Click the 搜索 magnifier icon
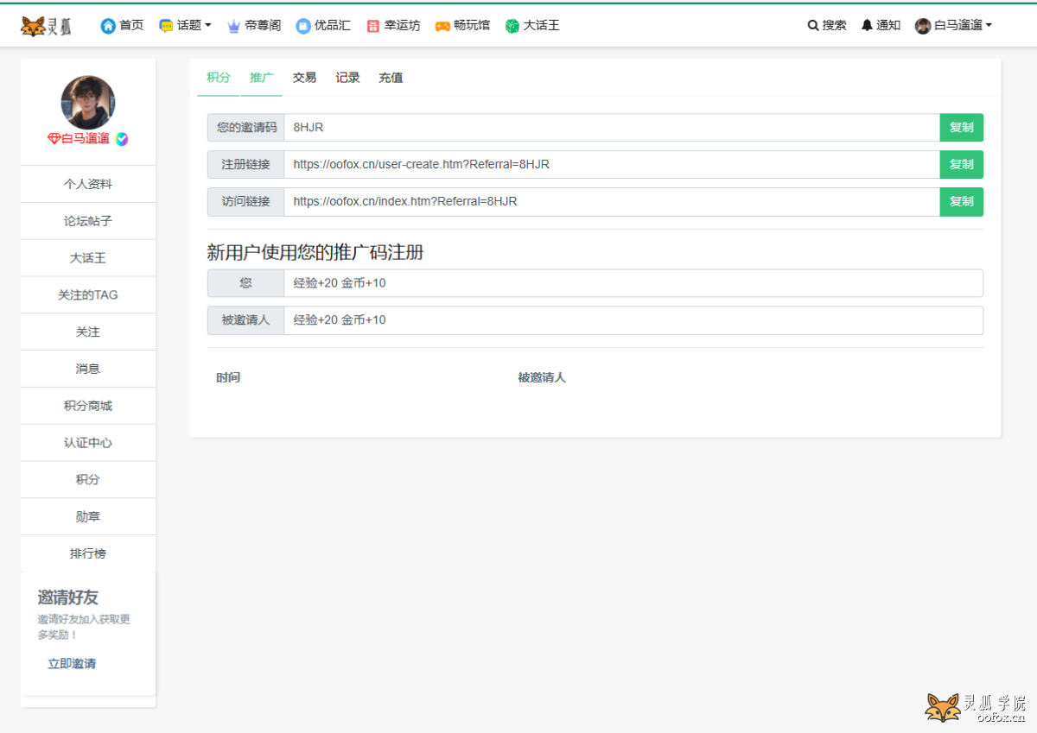Viewport: 1037px width, 733px height. tap(813, 26)
